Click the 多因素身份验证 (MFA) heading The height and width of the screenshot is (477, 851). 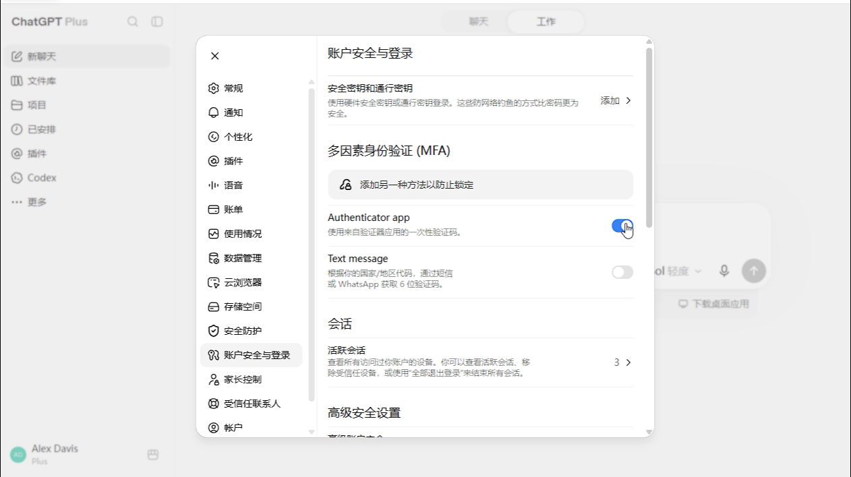(x=389, y=151)
